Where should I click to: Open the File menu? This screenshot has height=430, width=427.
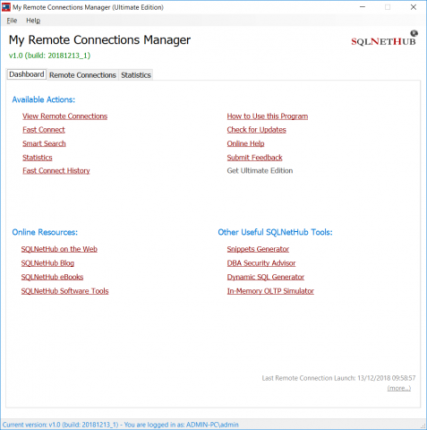coord(12,21)
